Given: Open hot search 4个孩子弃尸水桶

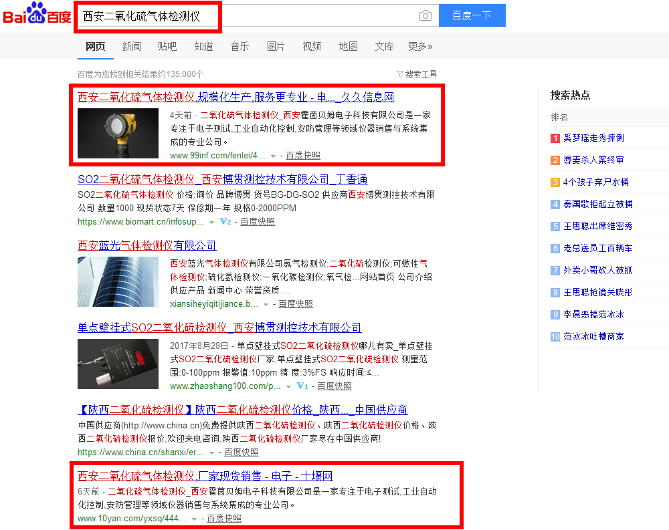Looking at the screenshot, I should (596, 182).
